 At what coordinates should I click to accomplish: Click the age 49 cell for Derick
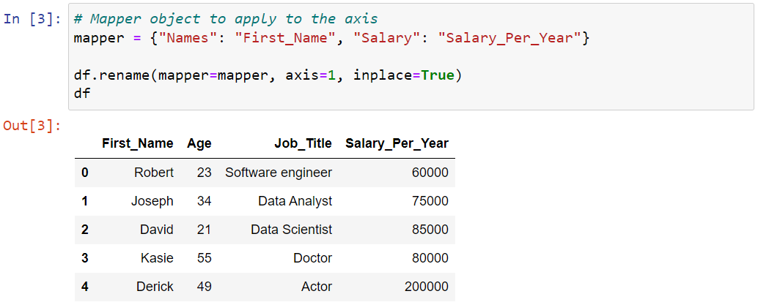[x=204, y=287]
